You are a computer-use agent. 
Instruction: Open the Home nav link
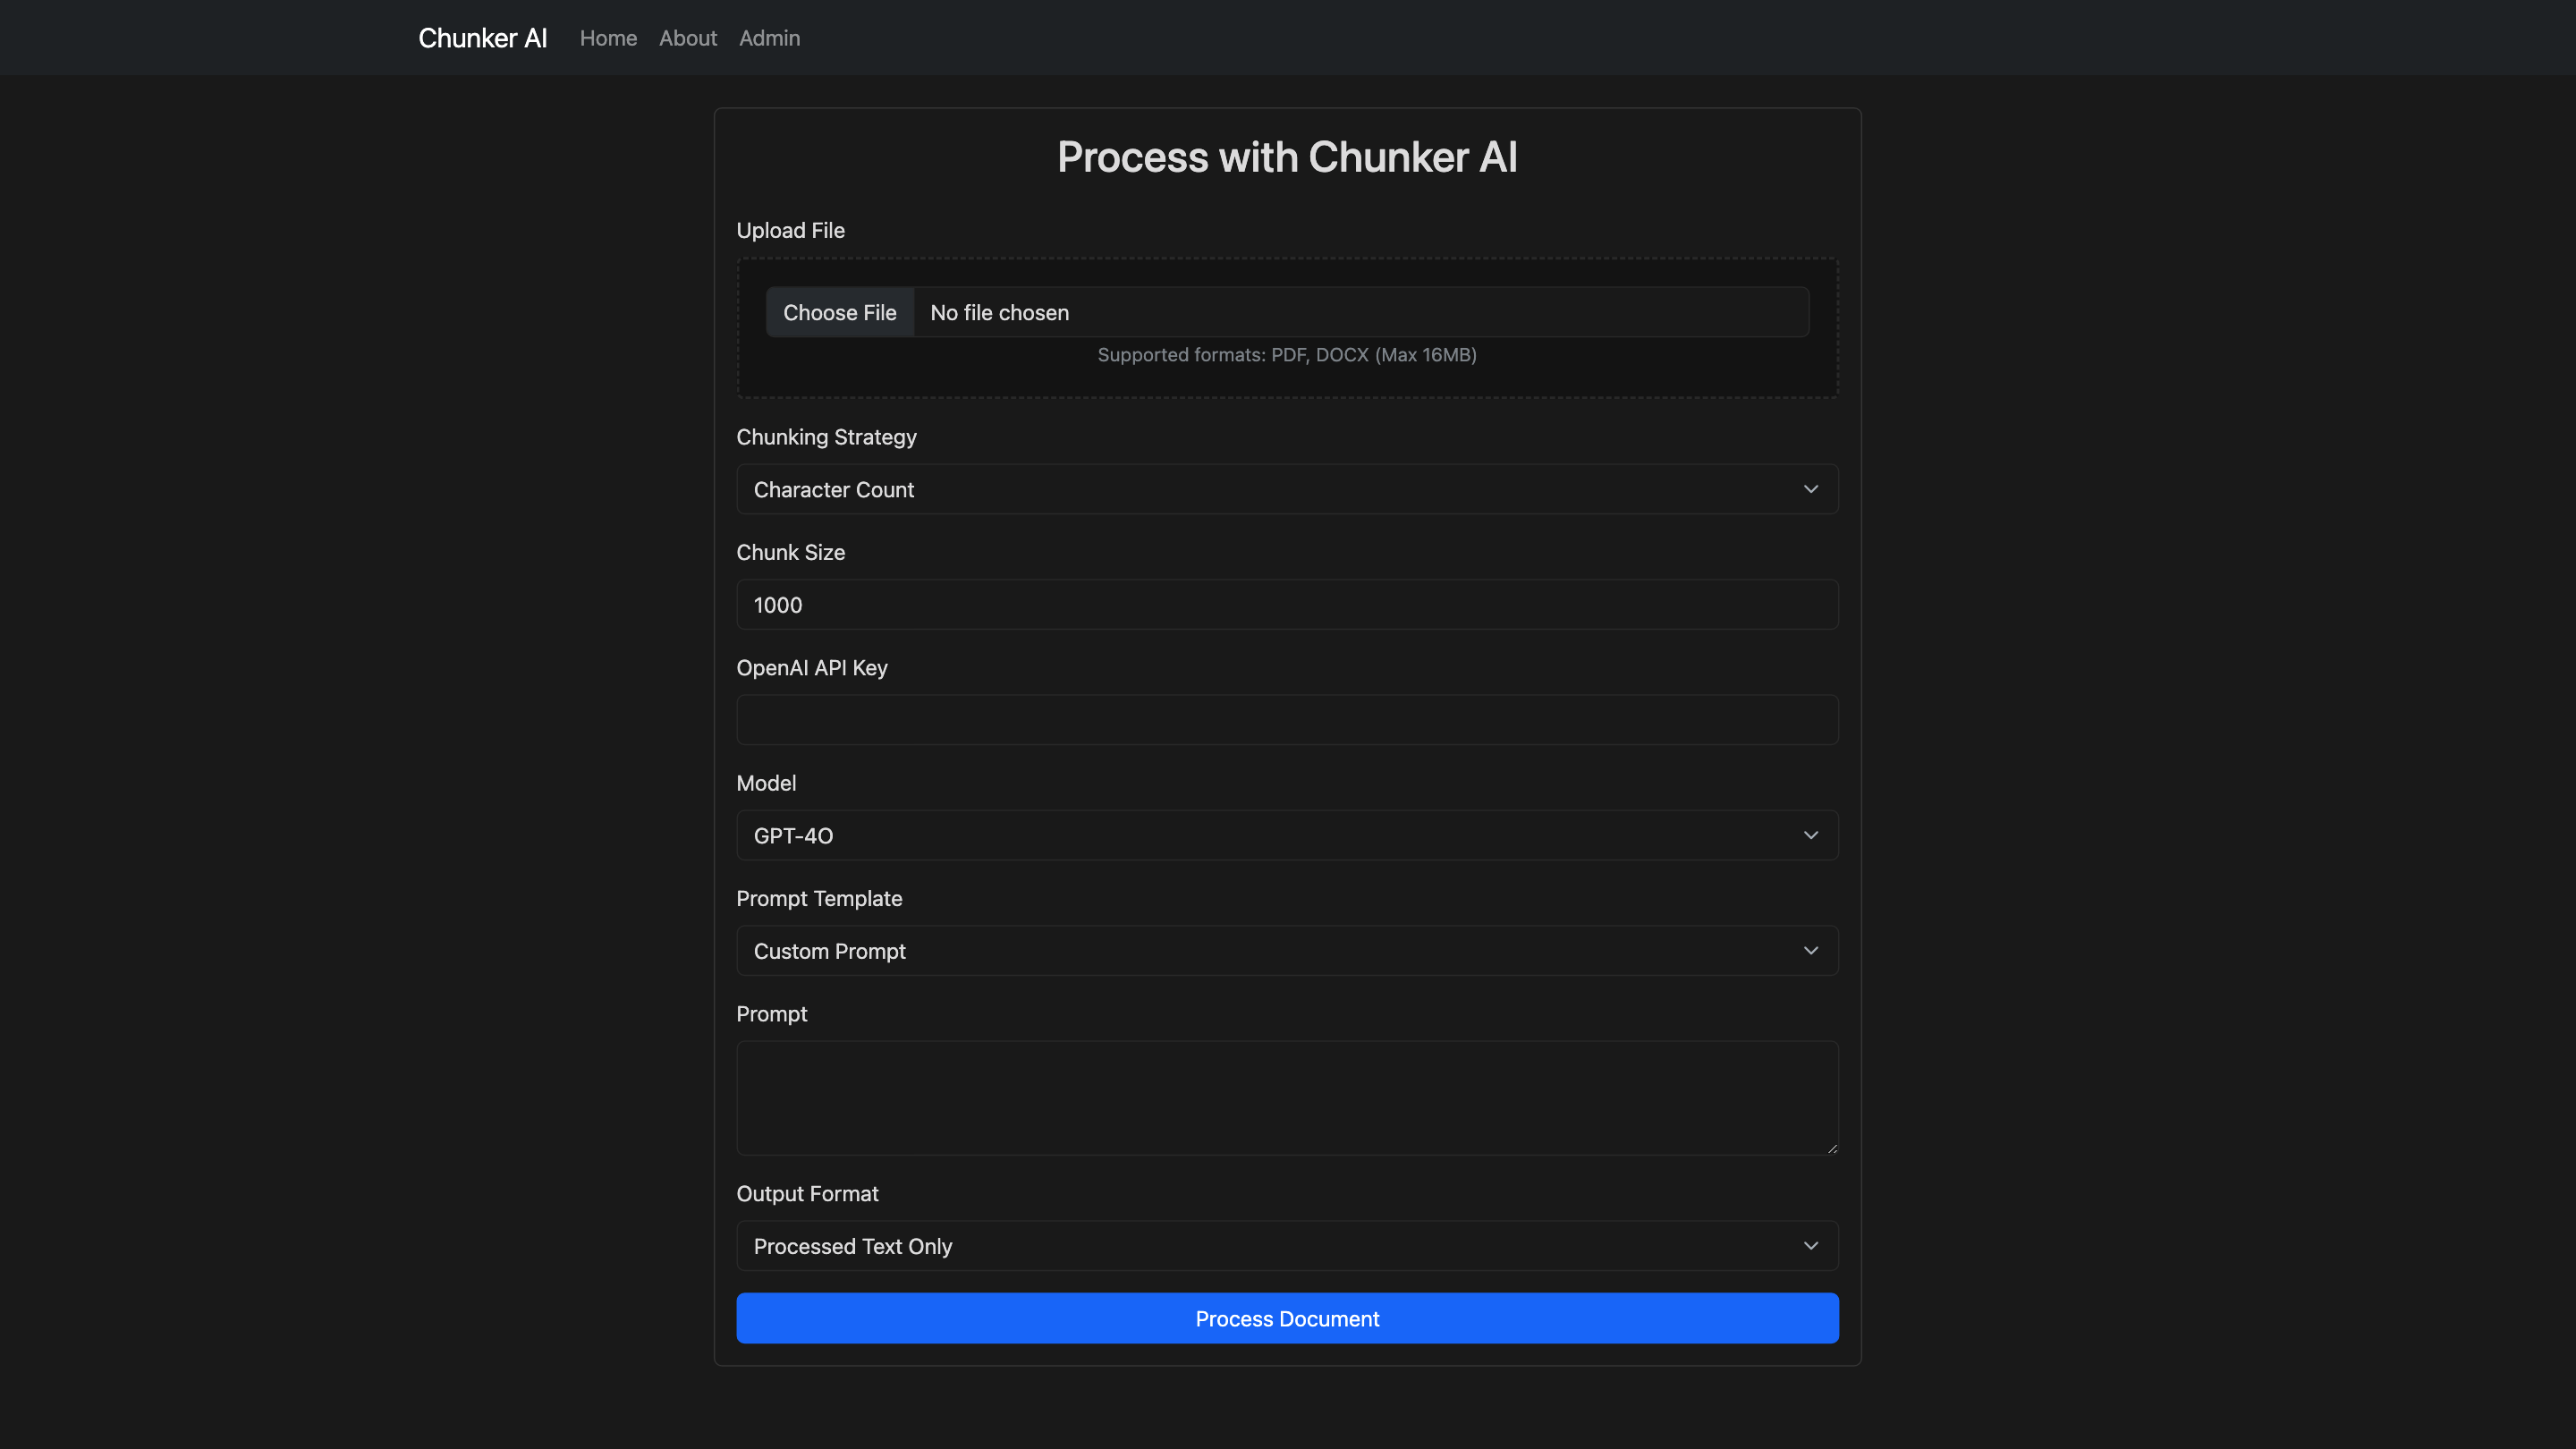coord(608,38)
